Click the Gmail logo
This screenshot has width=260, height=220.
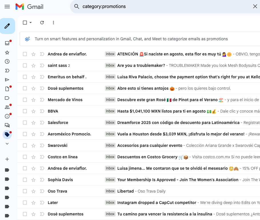pyautogui.click(x=29, y=7)
